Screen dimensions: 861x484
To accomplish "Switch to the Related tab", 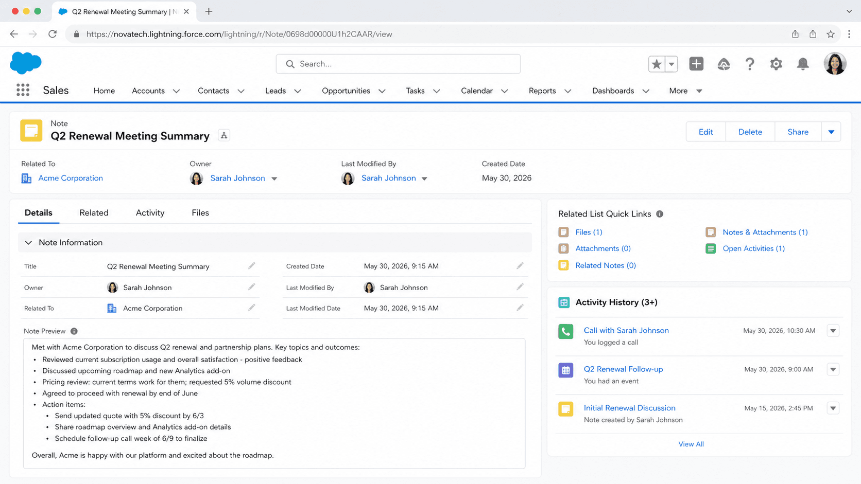I will coord(94,213).
